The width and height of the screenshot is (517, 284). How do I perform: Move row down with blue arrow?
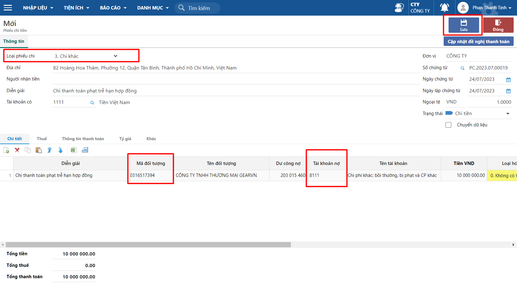61,150
